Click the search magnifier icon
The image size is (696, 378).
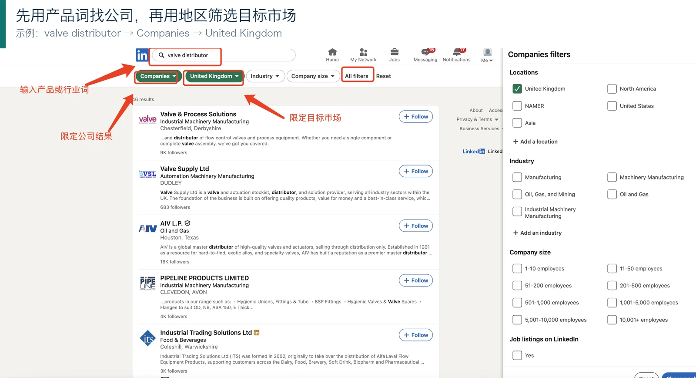coord(161,55)
